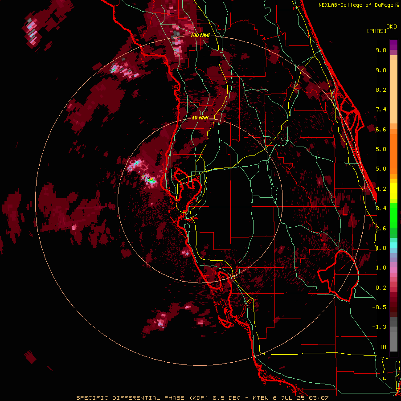Click the 1.0 legend value

(381, 268)
